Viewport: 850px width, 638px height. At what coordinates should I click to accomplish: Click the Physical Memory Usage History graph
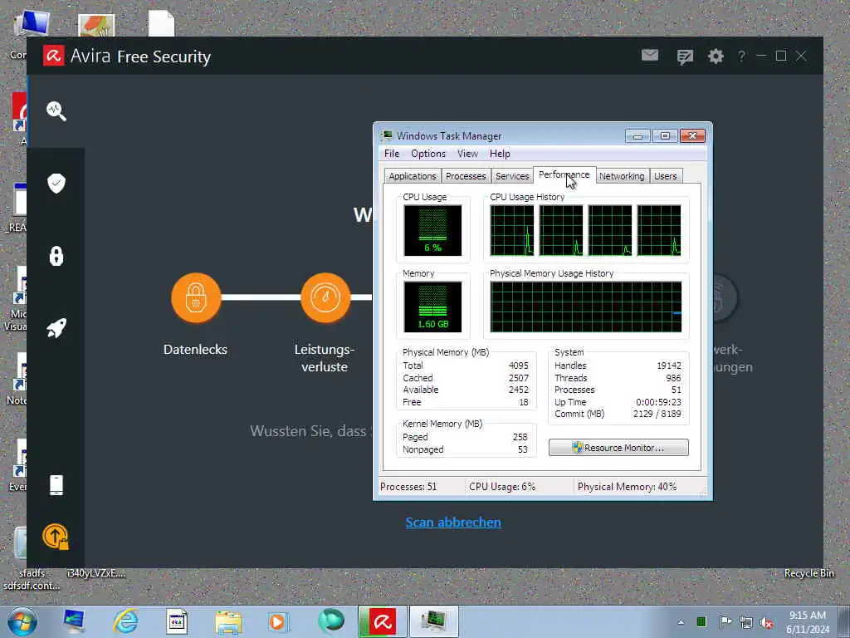(x=586, y=307)
